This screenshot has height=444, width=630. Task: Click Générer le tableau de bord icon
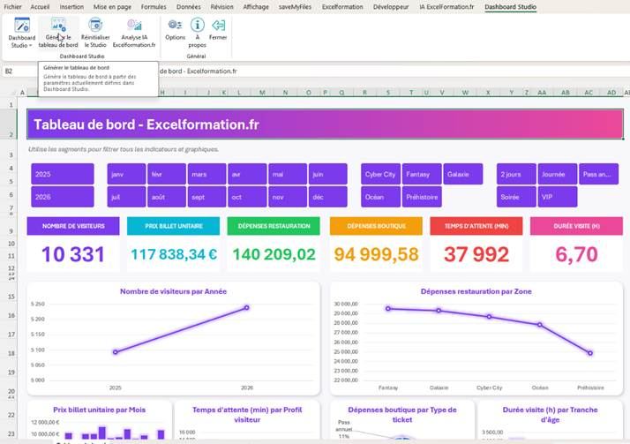pyautogui.click(x=58, y=25)
